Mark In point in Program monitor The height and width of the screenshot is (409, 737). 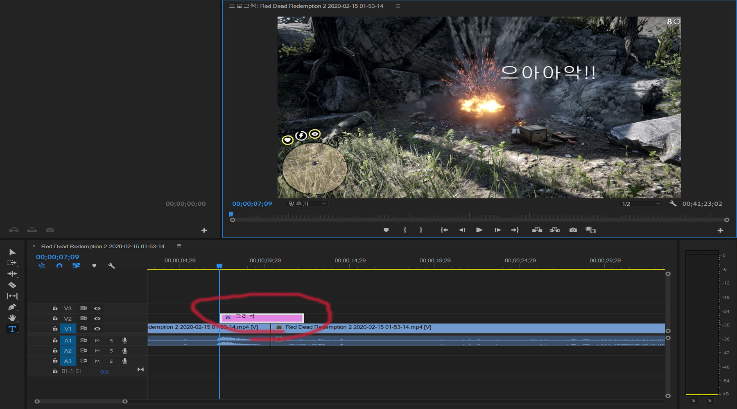(x=405, y=230)
